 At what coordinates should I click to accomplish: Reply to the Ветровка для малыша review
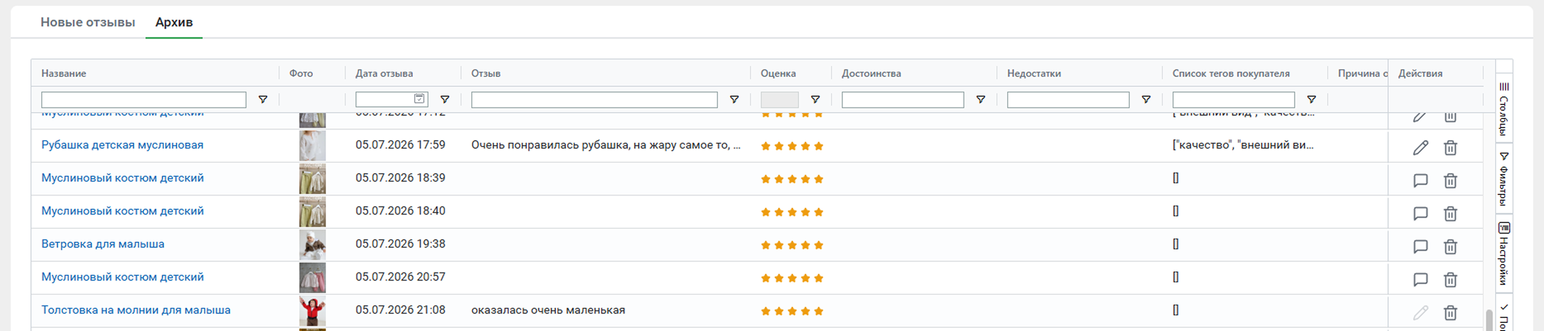coord(1420,246)
